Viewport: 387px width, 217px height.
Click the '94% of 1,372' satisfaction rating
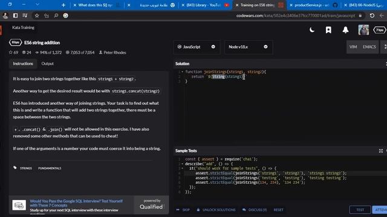pos(48,52)
